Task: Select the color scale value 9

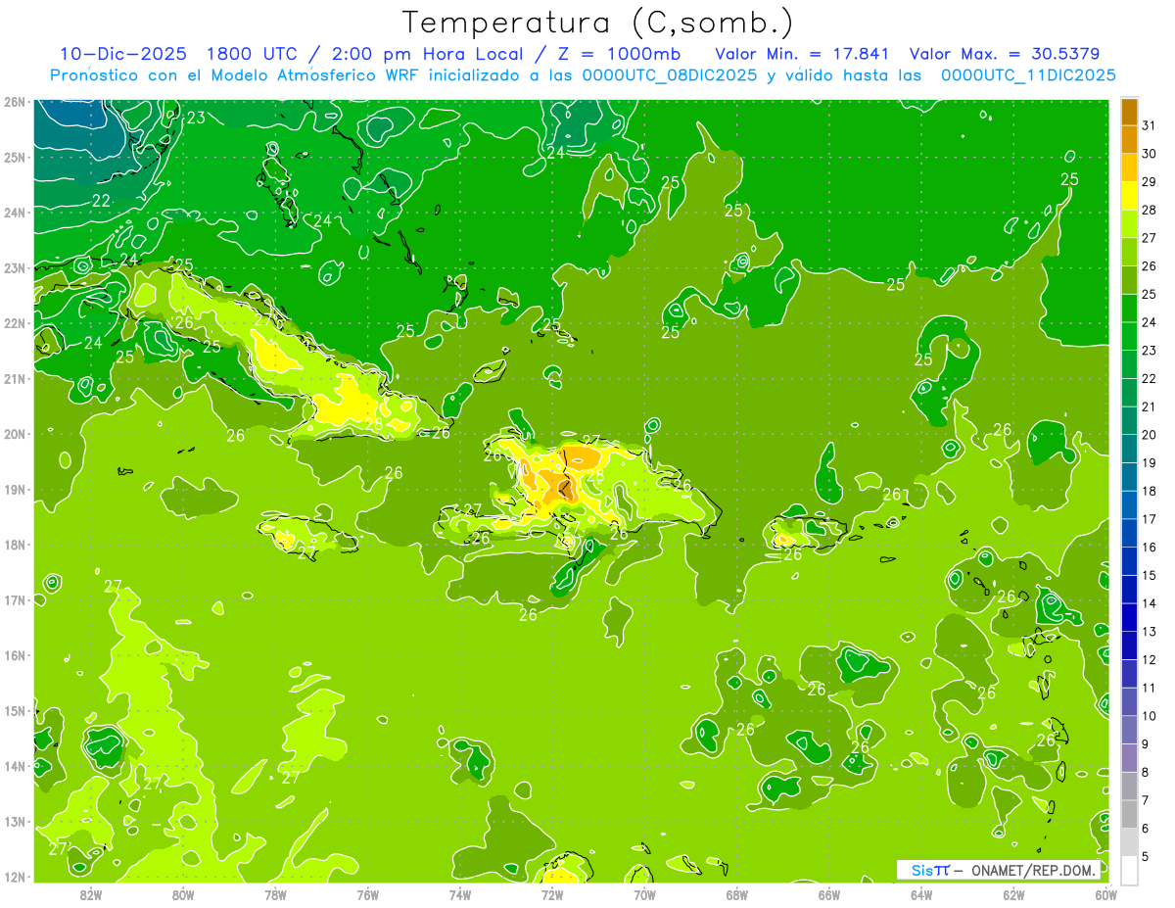Action: 1146,743
